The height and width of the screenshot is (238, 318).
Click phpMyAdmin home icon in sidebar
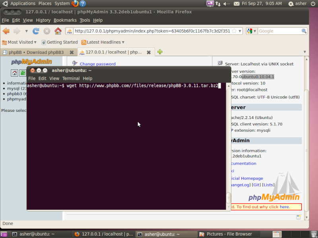click(x=14, y=73)
